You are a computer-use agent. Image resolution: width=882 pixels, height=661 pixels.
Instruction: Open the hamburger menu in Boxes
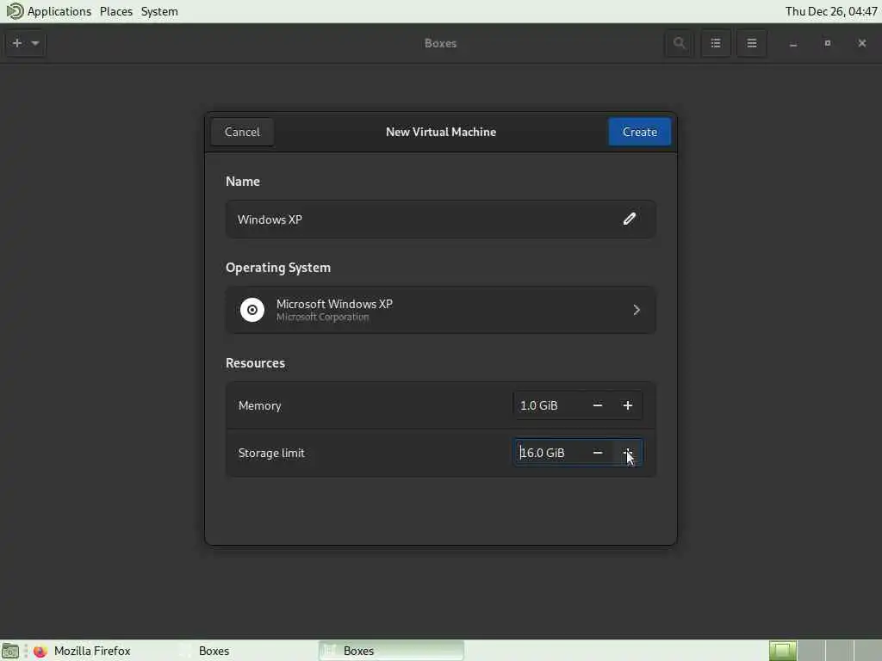coord(751,43)
